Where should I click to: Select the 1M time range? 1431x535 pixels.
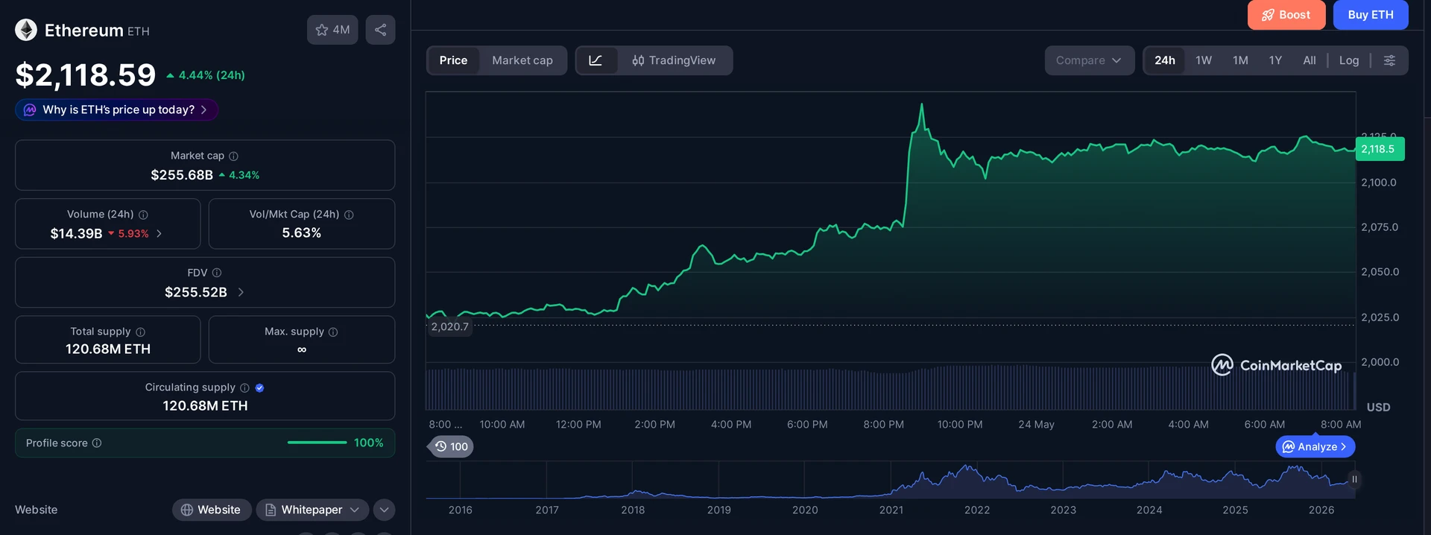[x=1240, y=60]
